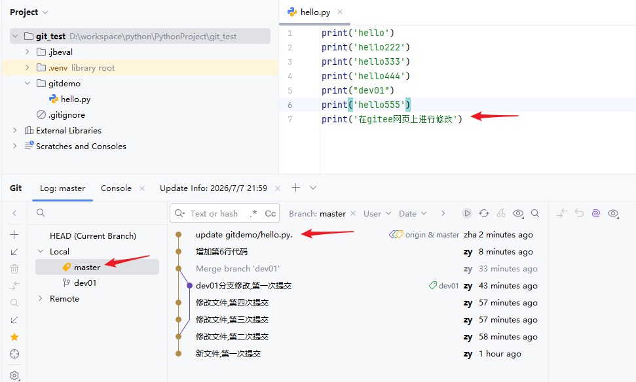Screen dimensions: 636x382
Task: Click the plus icon in Git branches toolbar
Action: point(14,235)
